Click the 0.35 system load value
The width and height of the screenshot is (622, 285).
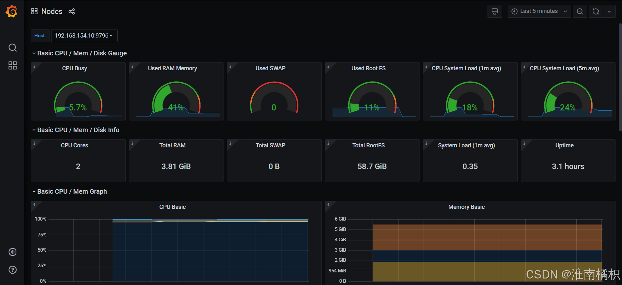click(470, 166)
